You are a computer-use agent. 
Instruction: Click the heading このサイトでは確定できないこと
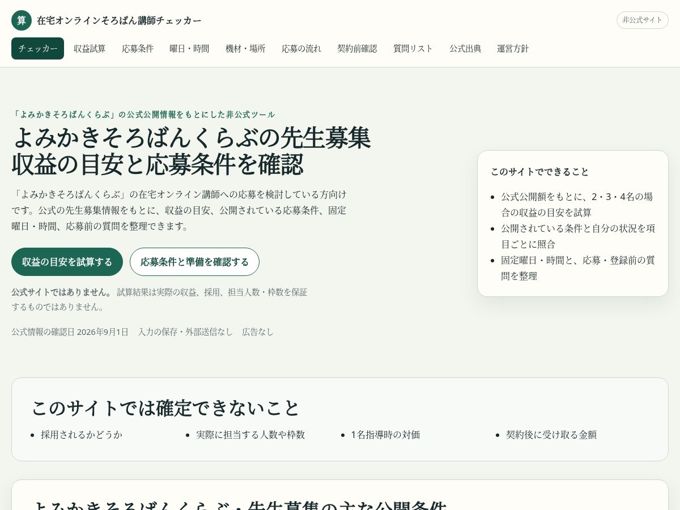pos(165,408)
